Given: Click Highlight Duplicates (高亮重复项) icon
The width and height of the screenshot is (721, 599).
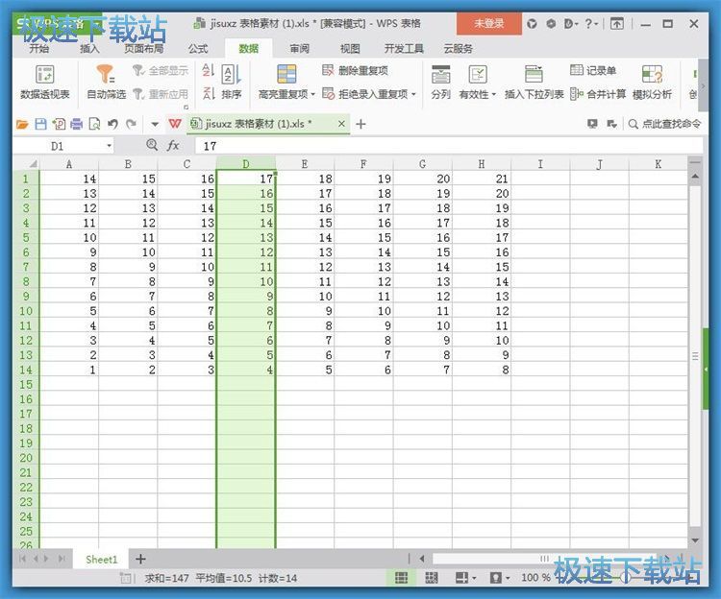Looking at the screenshot, I should [x=286, y=74].
